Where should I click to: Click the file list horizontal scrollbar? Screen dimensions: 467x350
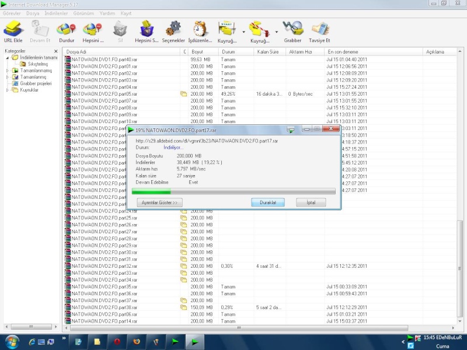pyautogui.click(x=239, y=328)
